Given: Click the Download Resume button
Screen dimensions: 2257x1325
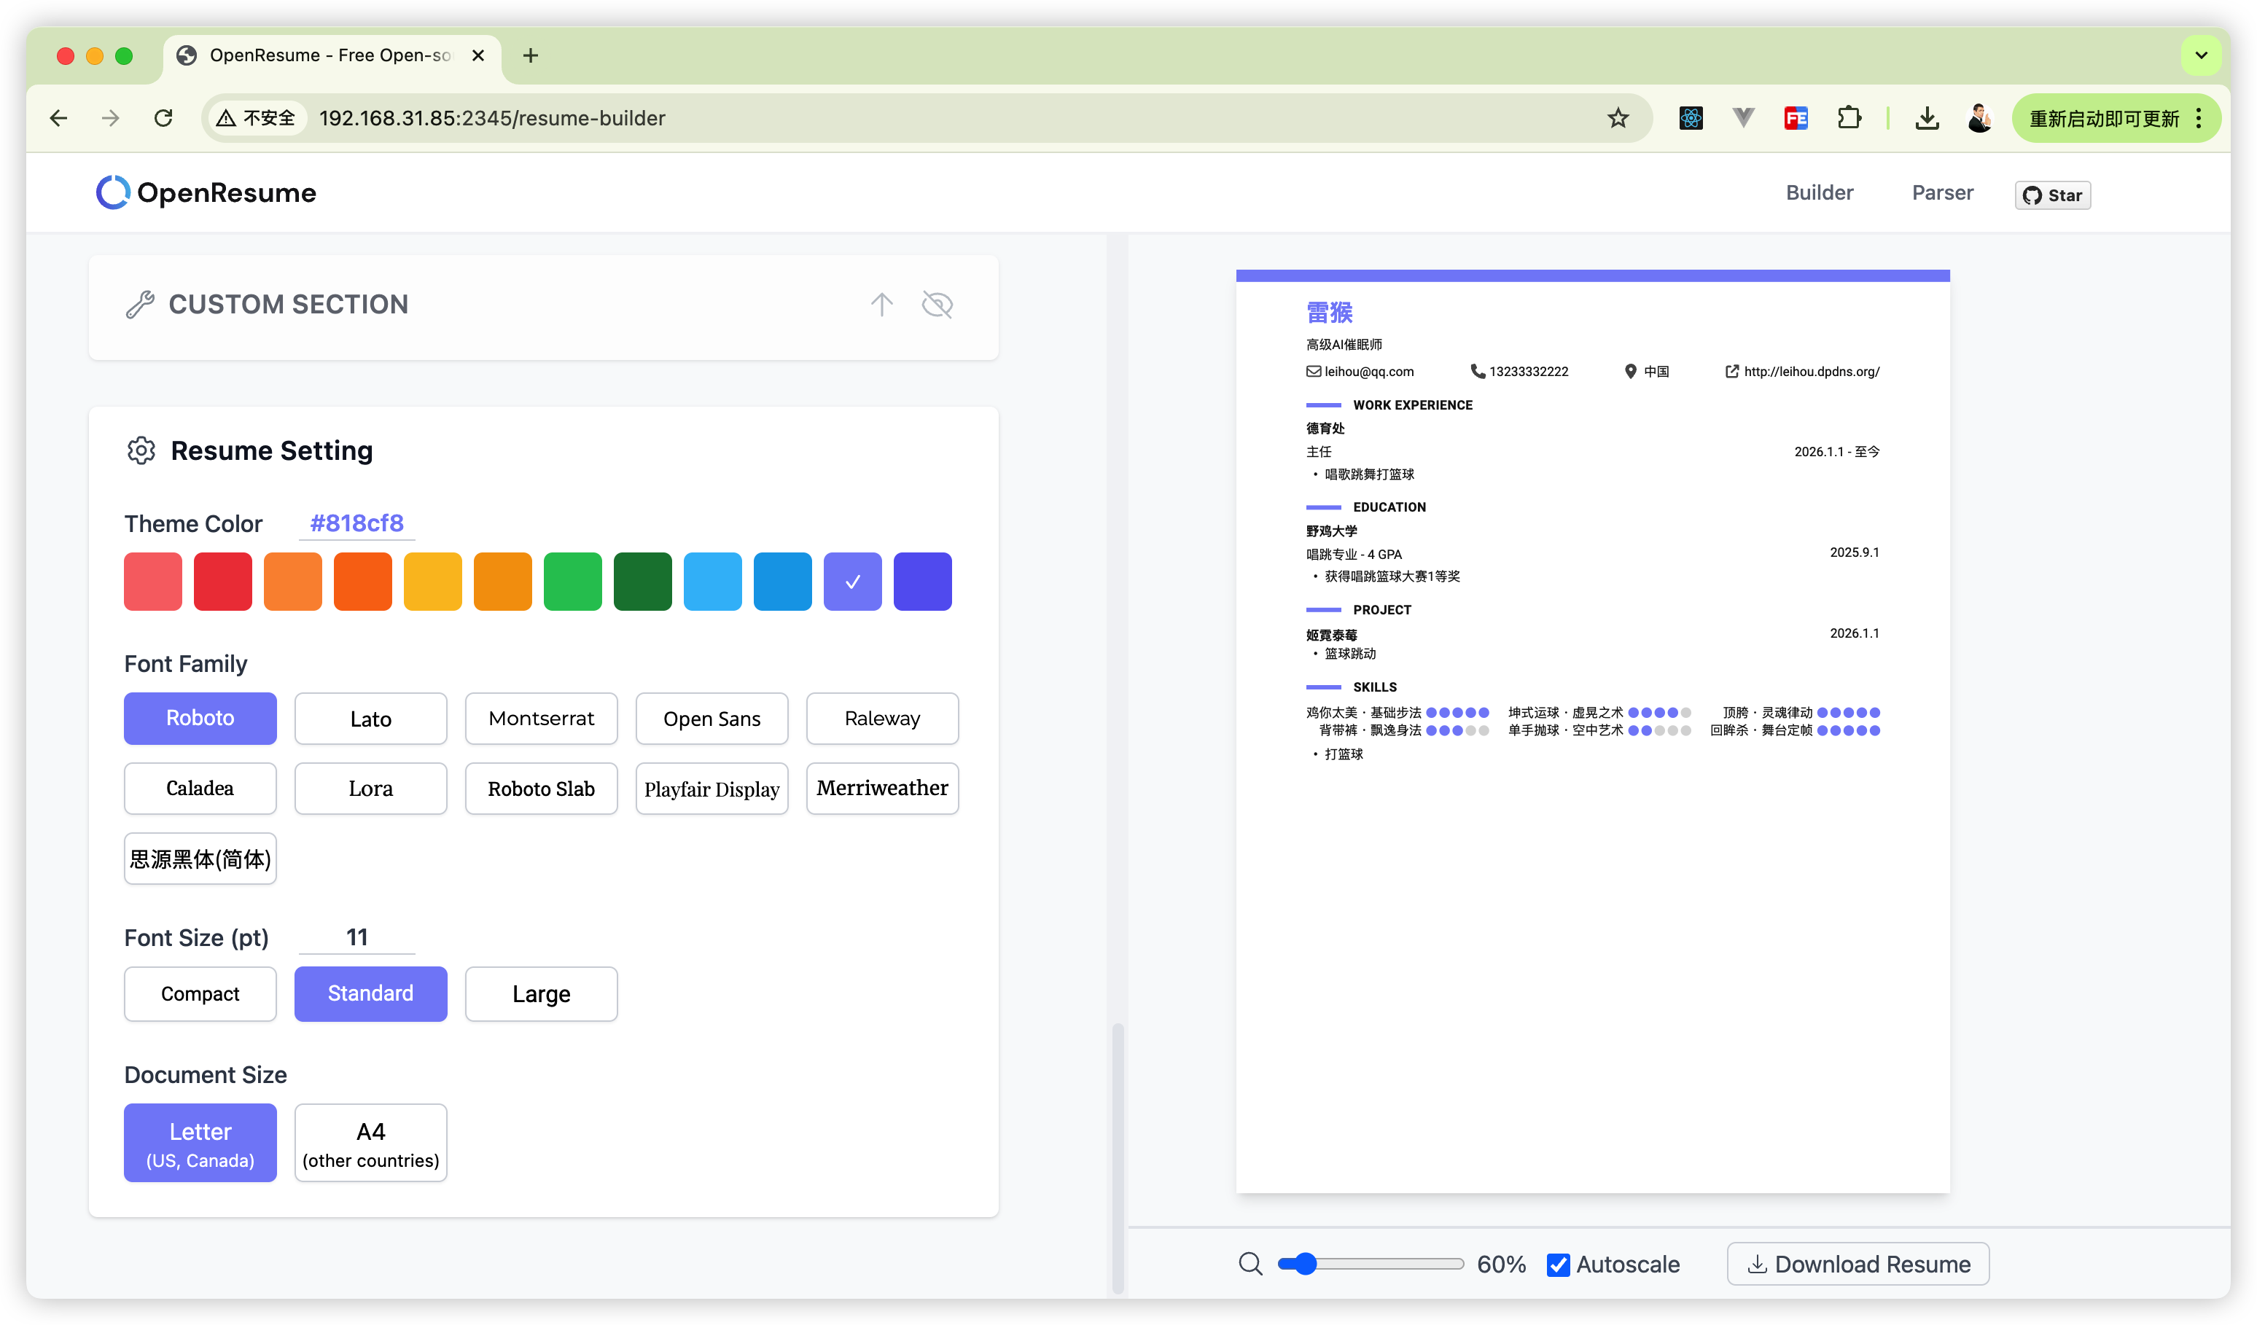Looking at the screenshot, I should (1858, 1264).
